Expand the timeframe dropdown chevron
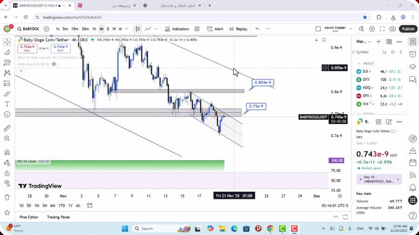This screenshot has width=419, height=235. click(x=126, y=29)
